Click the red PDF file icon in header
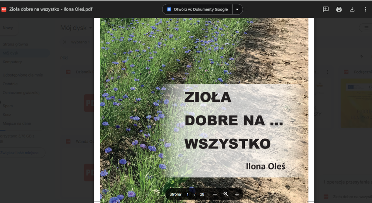Image resolution: width=372 pixels, height=203 pixels. (x=4, y=10)
